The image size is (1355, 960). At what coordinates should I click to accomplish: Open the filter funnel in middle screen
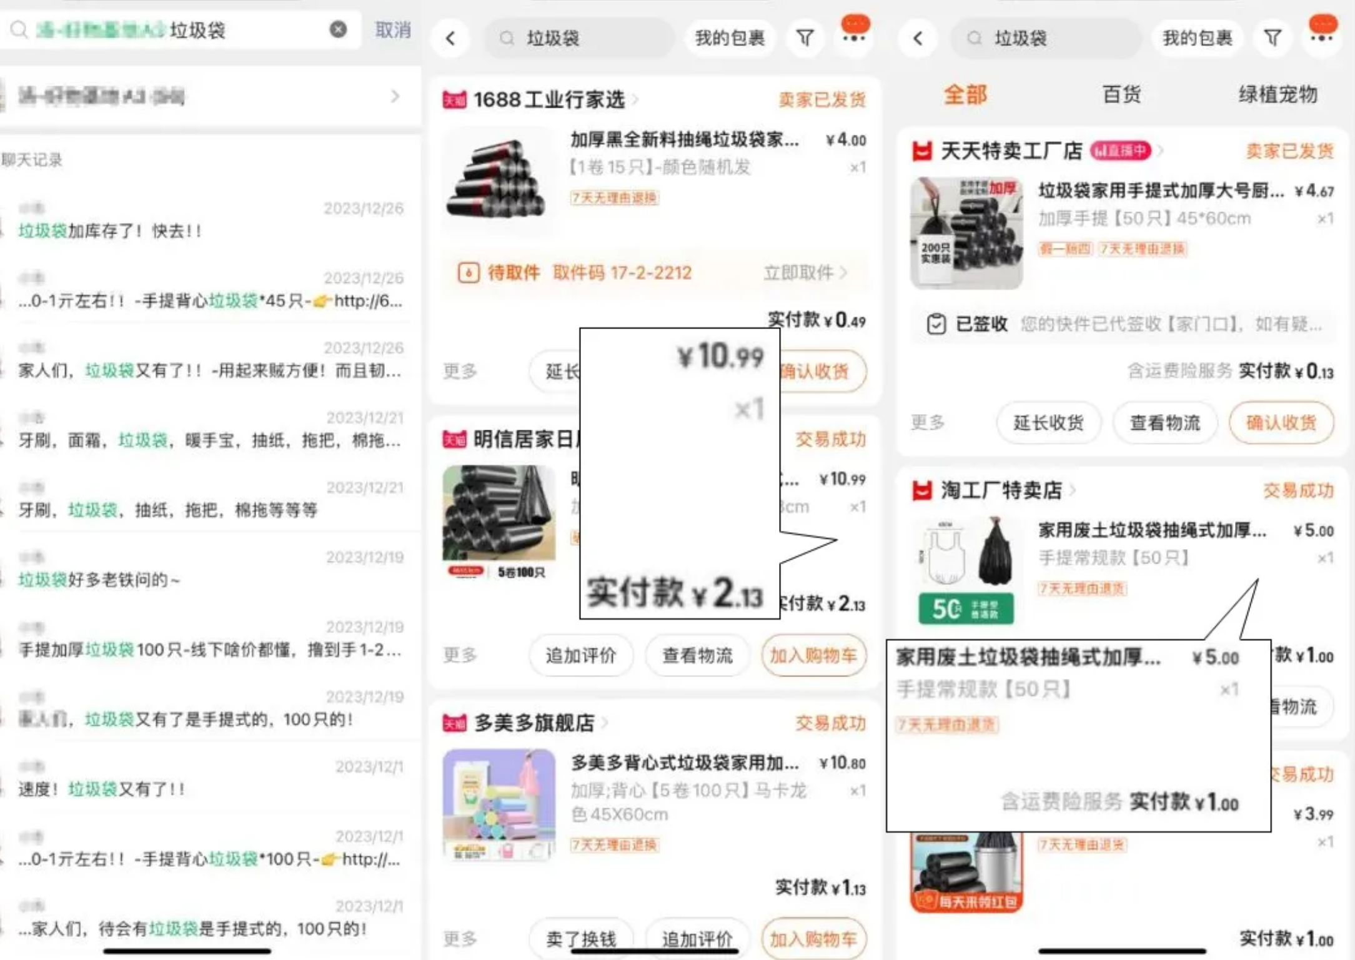805,38
